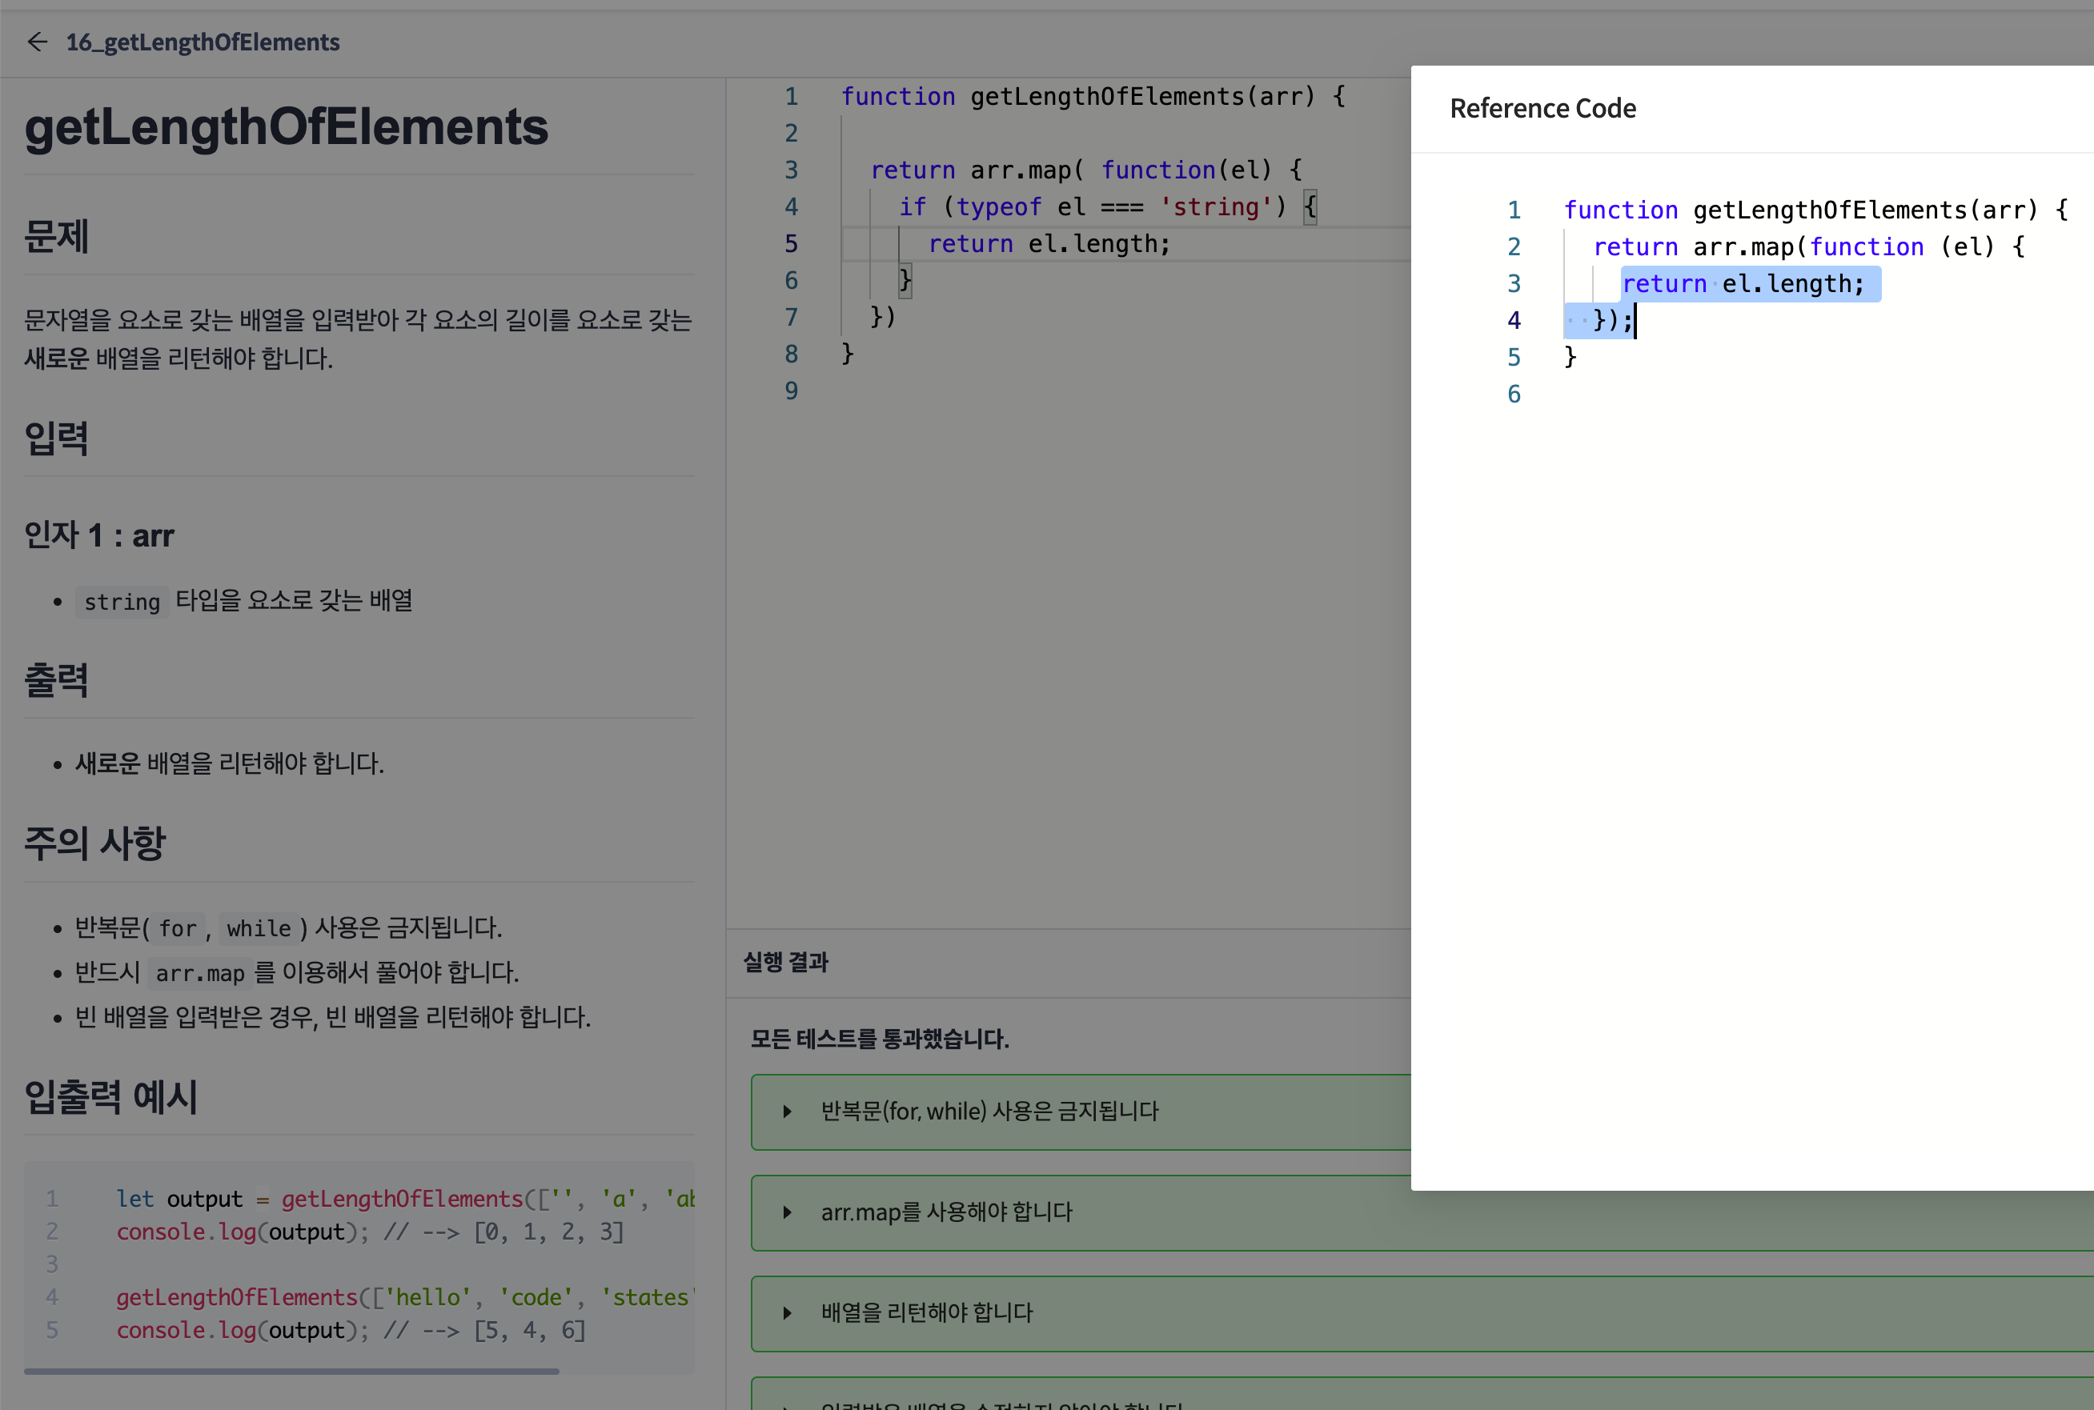Click the 'Reference Code' heading
The height and width of the screenshot is (1410, 2094).
[x=1542, y=109]
